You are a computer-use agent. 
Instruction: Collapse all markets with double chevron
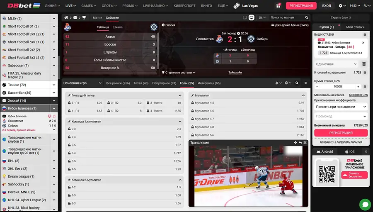click(x=305, y=83)
